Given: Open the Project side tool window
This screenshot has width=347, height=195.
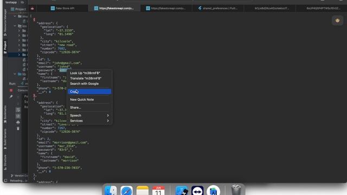Looking at the screenshot, I should (5, 47).
